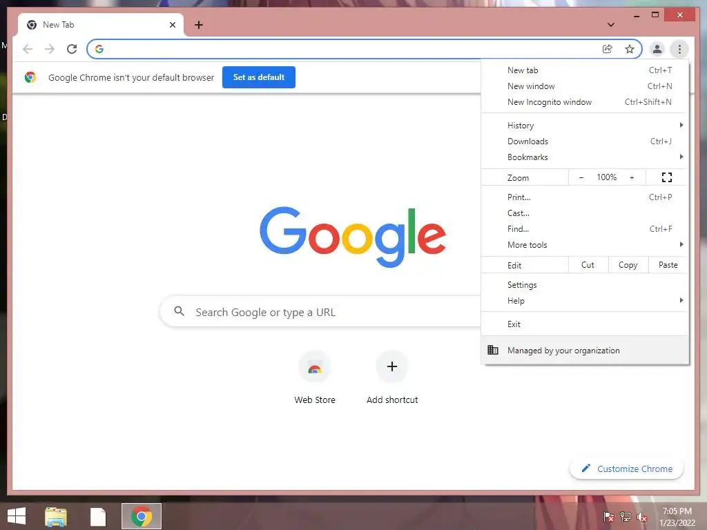707x530 pixels.
Task: Click the network tray icon
Action: point(625,517)
